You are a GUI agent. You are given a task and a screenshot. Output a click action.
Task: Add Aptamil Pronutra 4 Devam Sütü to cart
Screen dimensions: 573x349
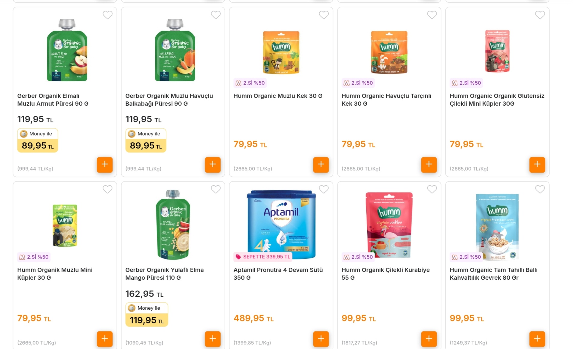(x=321, y=338)
